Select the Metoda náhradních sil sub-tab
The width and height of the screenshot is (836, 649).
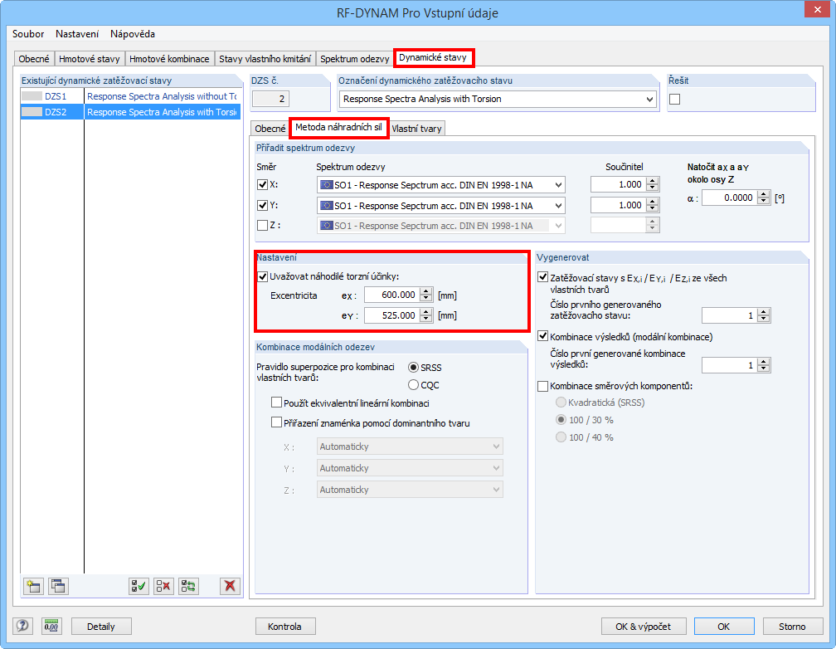338,128
